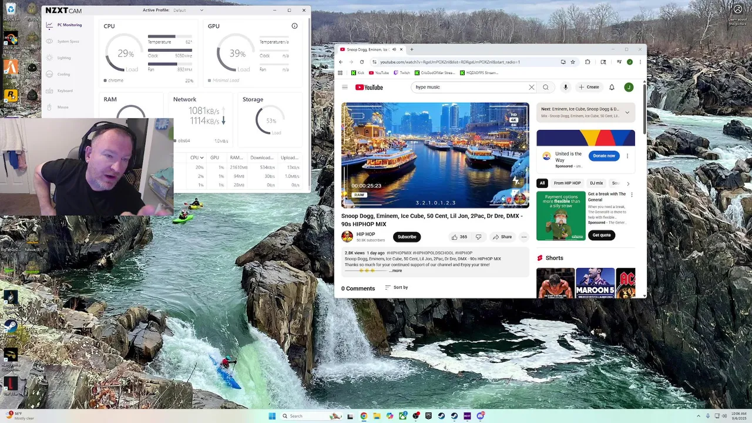752x423 pixels.
Task: Open United Way ad options menu
Action: (627, 156)
